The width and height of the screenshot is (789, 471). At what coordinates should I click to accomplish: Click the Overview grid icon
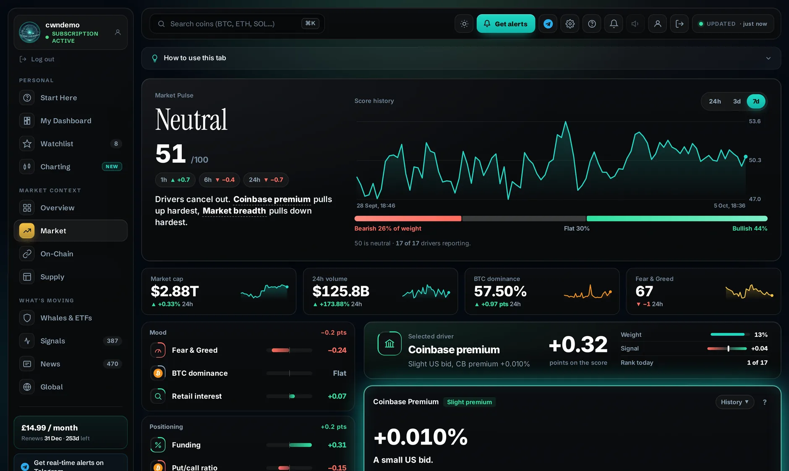point(27,208)
